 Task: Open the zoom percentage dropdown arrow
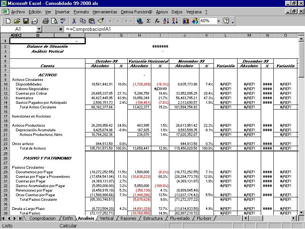[x=218, y=21]
